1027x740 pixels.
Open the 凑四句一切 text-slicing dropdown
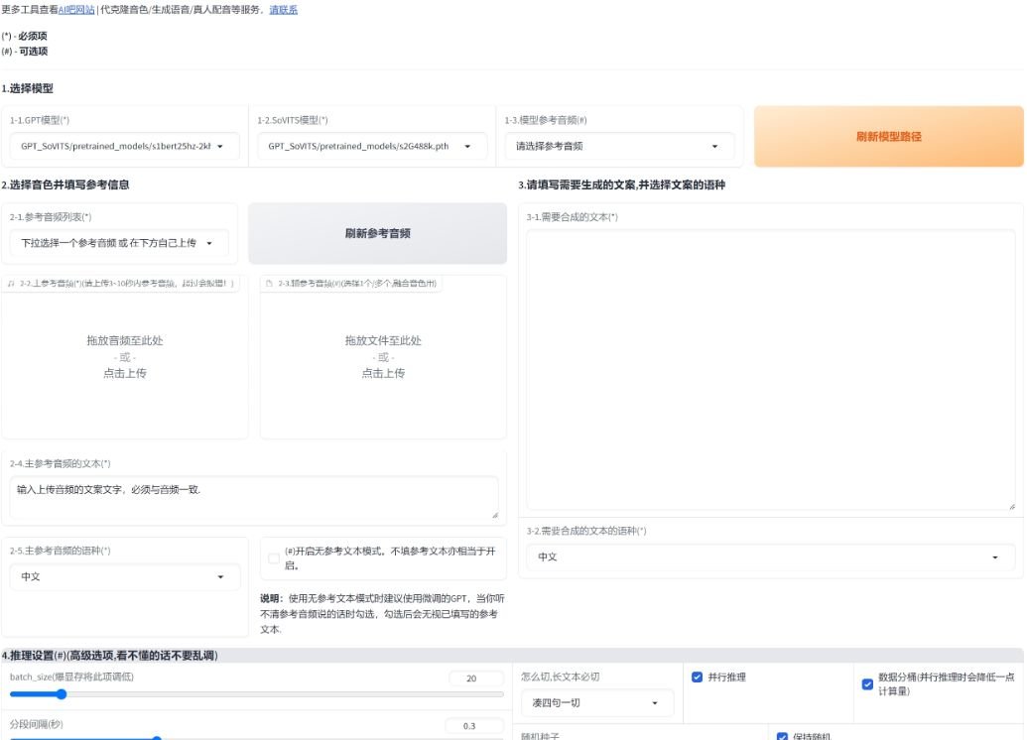(596, 702)
